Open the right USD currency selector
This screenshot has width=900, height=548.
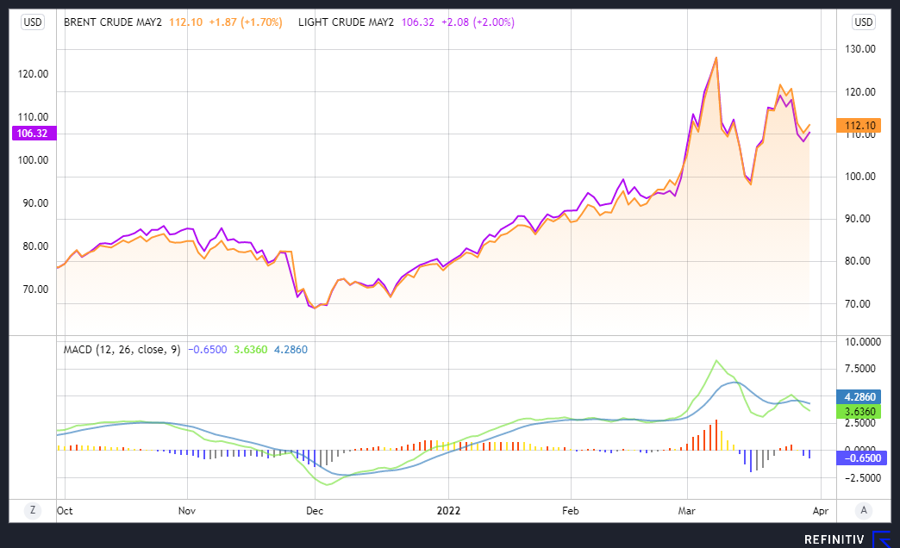point(863,22)
